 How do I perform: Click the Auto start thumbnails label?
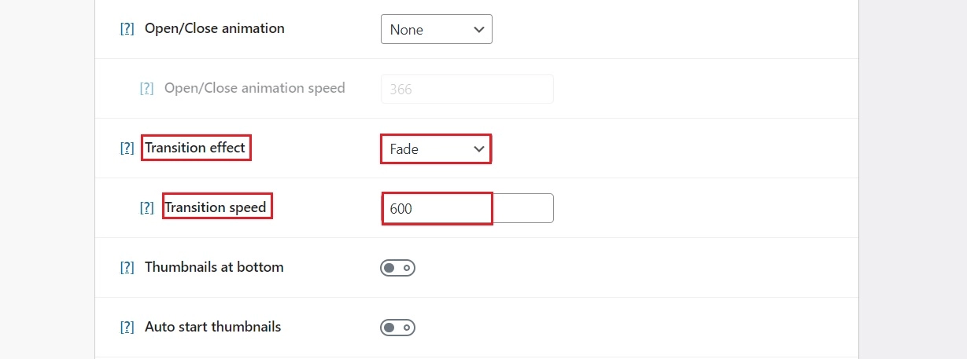point(212,327)
